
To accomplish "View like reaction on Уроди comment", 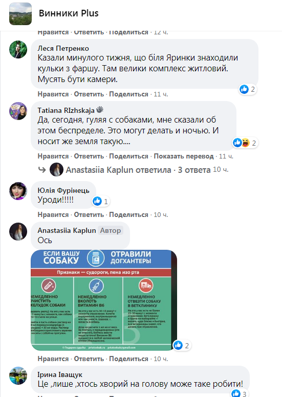I will coord(101,201).
